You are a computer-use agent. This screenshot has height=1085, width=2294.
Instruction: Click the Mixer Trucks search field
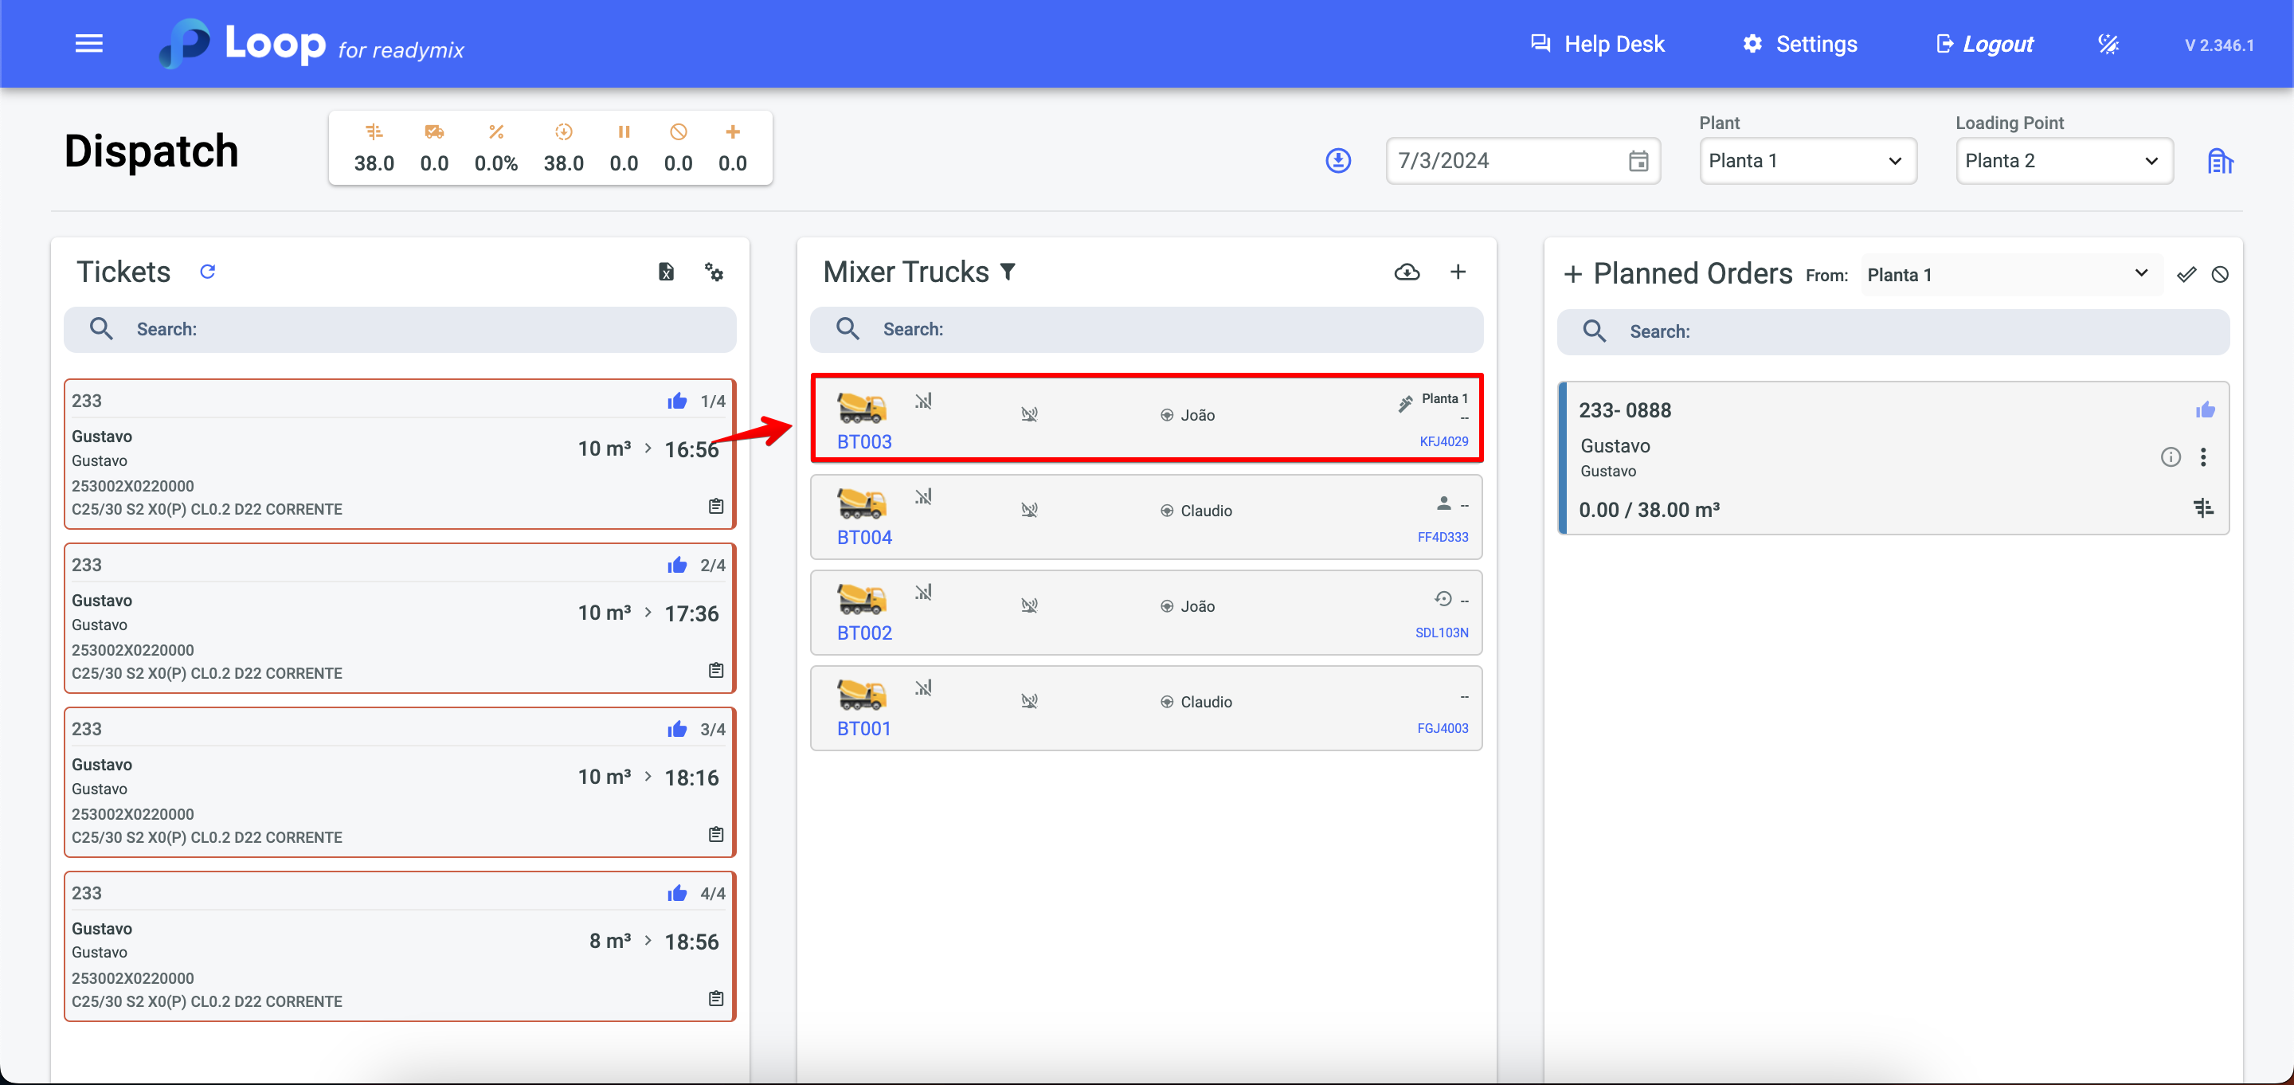(x=1146, y=330)
